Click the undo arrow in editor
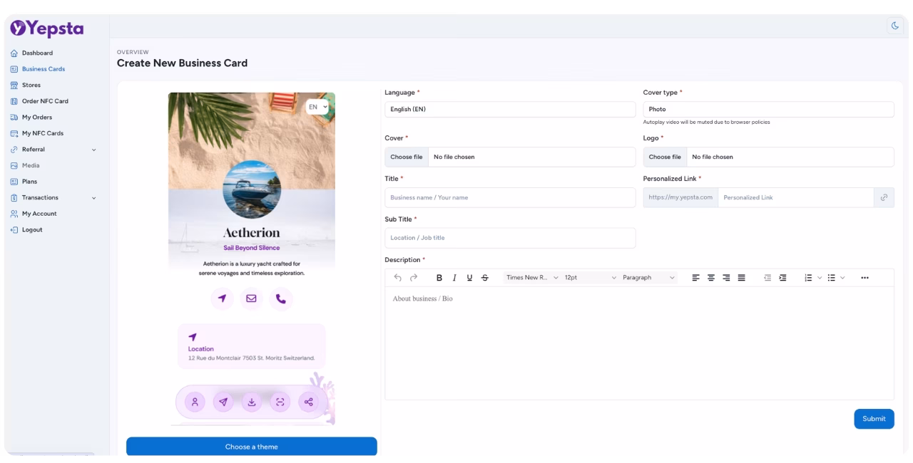The height and width of the screenshot is (463, 913). [397, 278]
